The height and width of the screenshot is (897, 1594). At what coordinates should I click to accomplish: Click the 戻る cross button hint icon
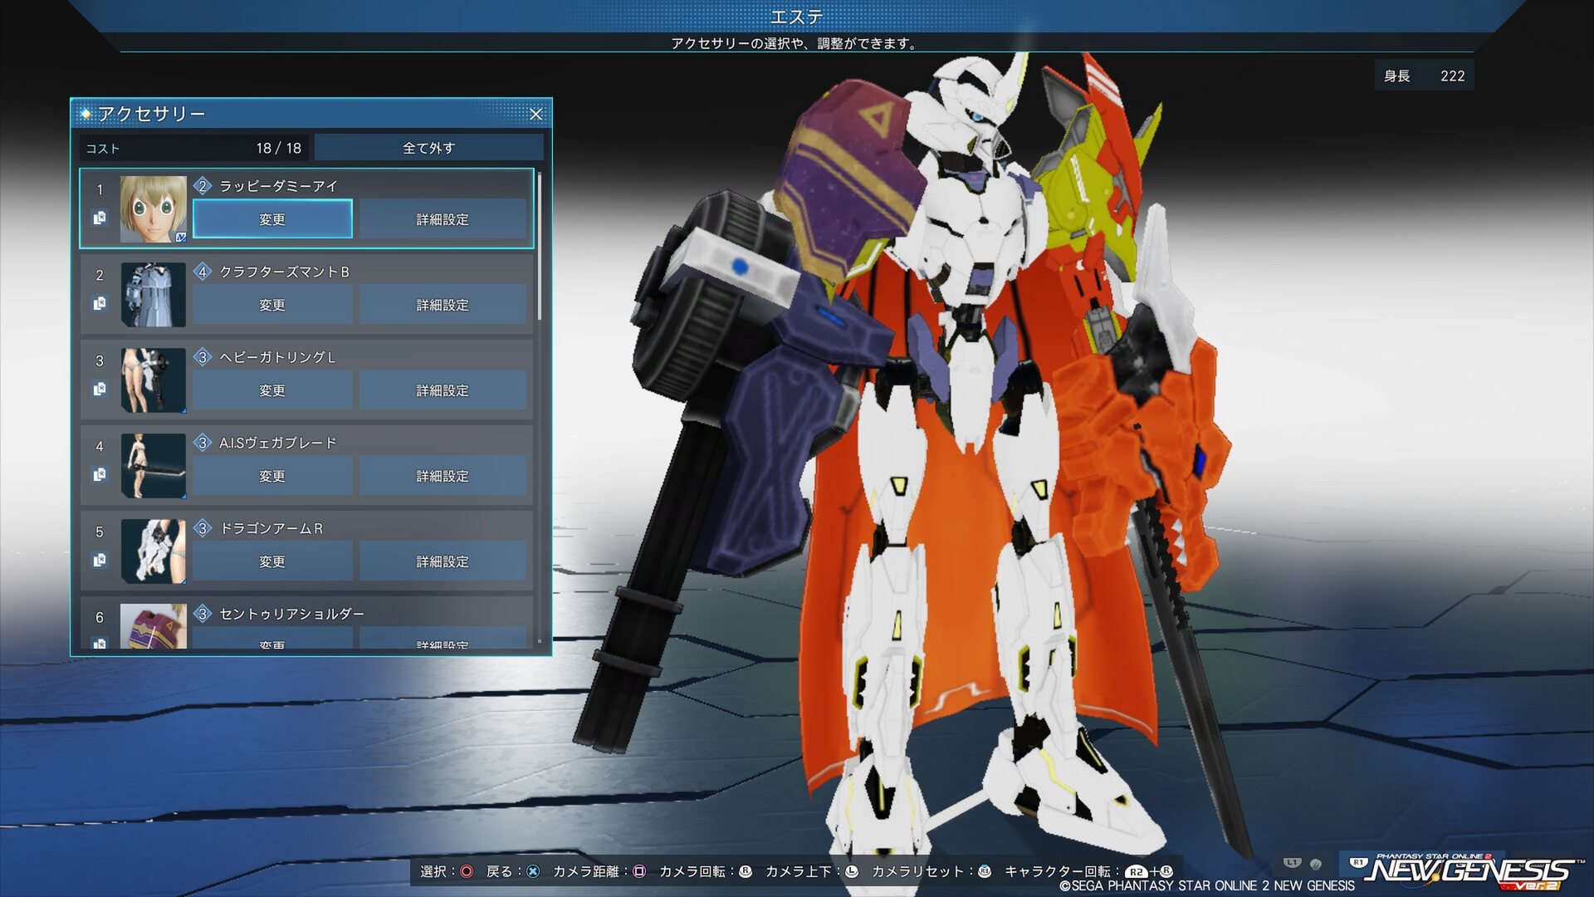tap(533, 871)
